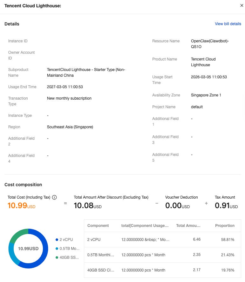Click the 58.81% proportion value

click(228, 240)
